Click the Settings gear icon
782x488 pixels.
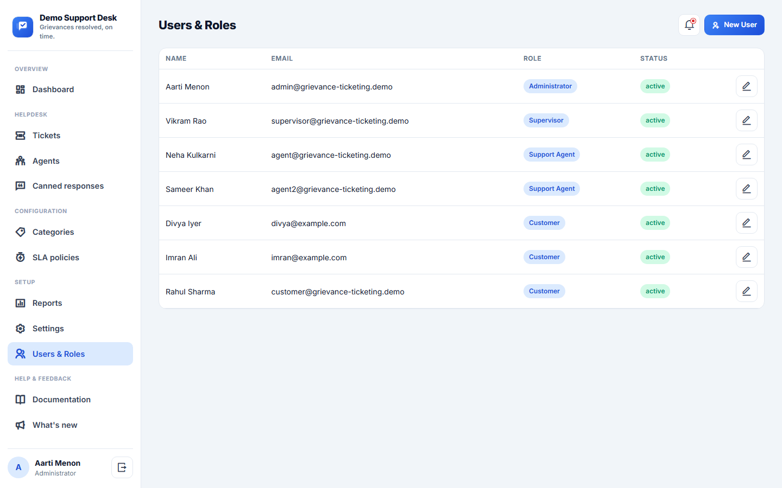pos(21,329)
